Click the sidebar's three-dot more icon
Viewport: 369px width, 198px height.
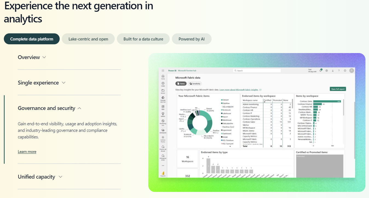[163, 165]
